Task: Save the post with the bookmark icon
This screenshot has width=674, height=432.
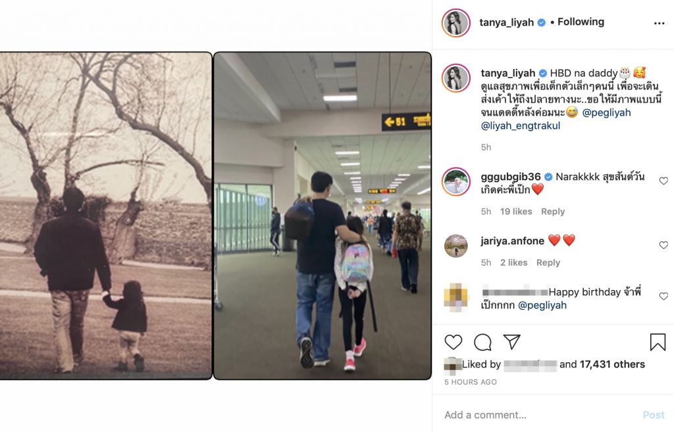Action: (658, 343)
